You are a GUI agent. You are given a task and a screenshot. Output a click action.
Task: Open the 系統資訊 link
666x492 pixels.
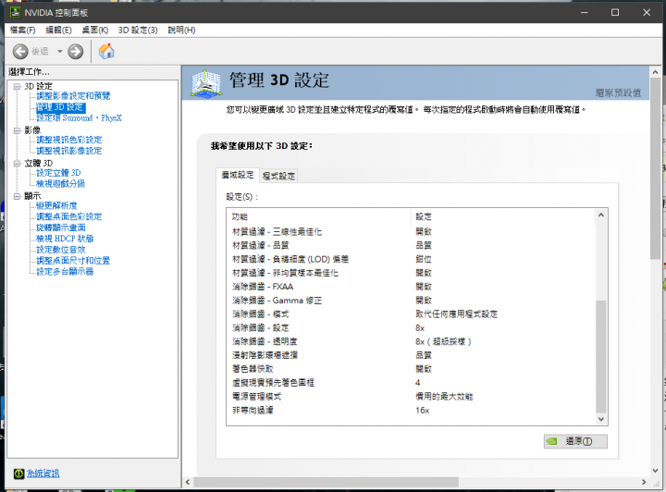click(43, 474)
